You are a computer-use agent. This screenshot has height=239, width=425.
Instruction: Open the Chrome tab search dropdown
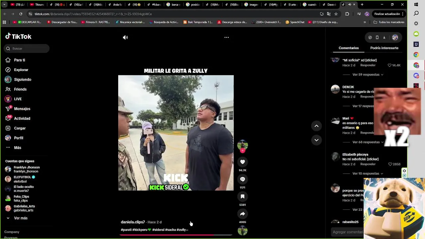click(x=4, y=5)
